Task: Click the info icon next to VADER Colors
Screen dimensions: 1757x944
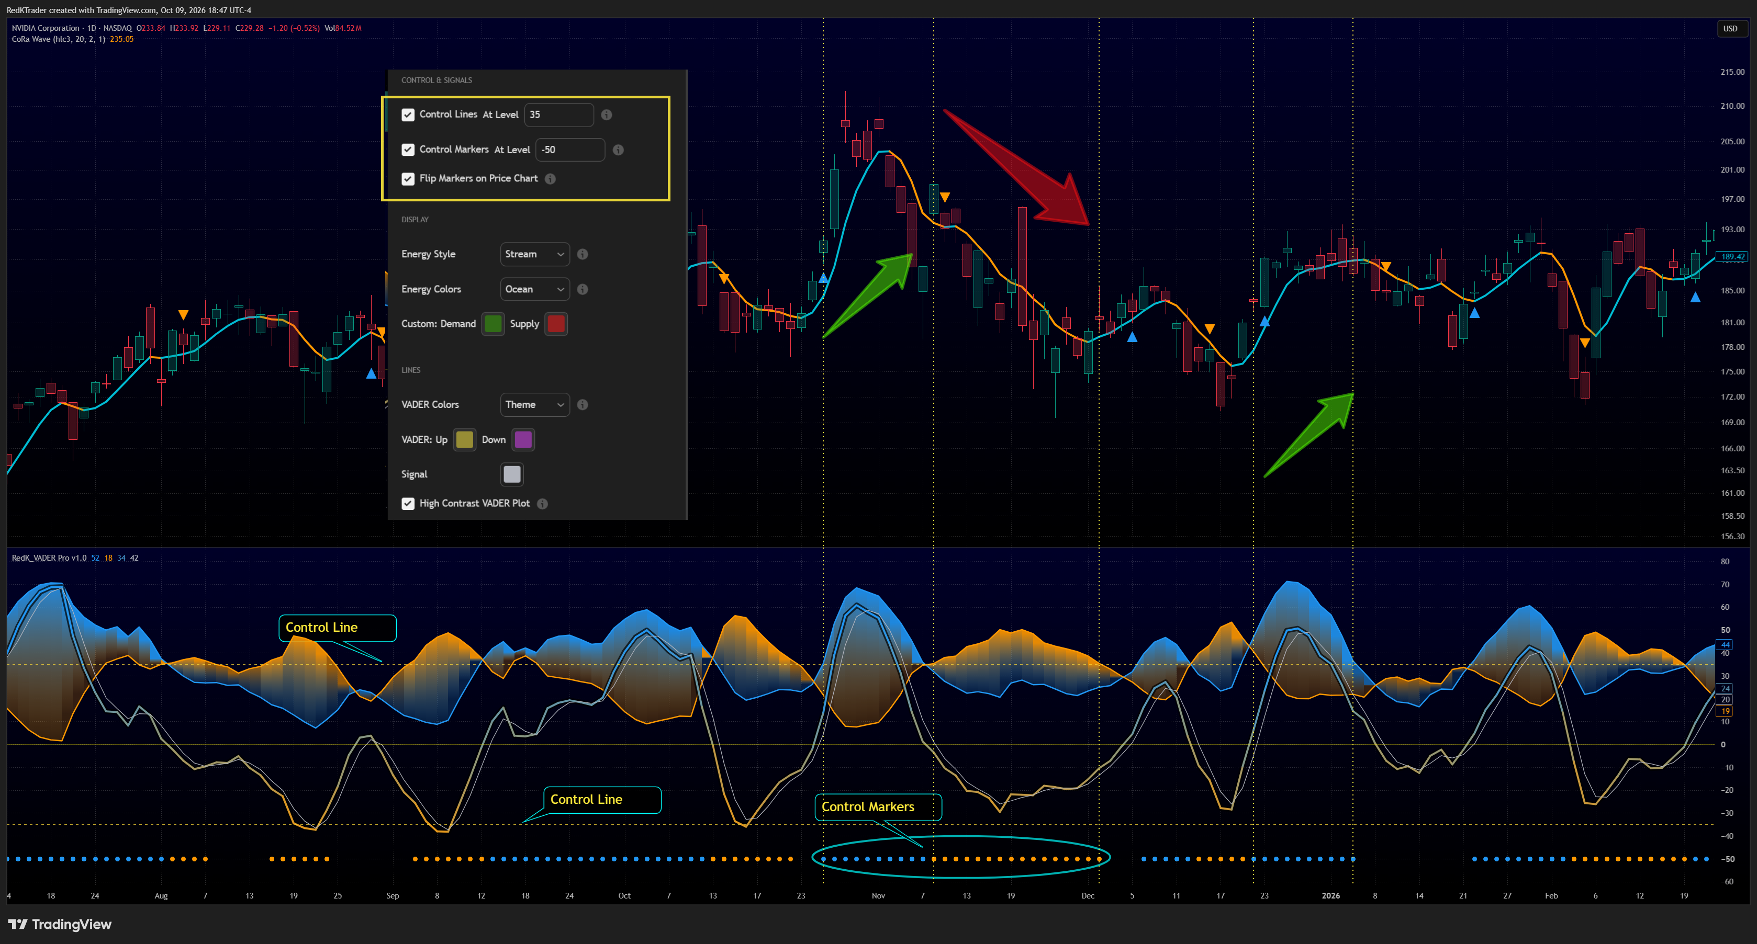Action: [583, 404]
